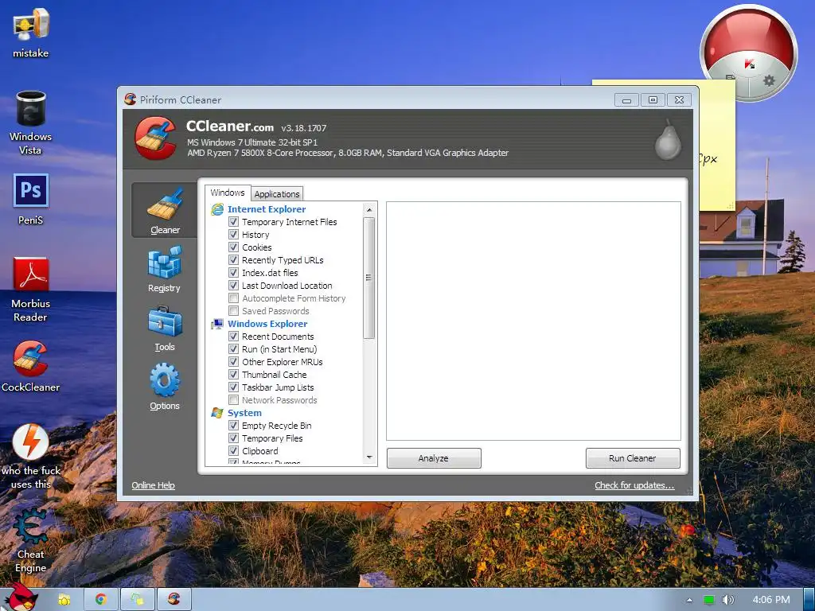The width and height of the screenshot is (815, 611).
Task: Click the cleaner list scroll-up arrow
Action: [x=369, y=209]
